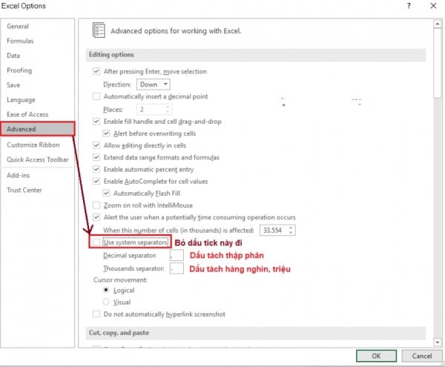The height and width of the screenshot is (367, 445).
Task: Close the Excel Options dialog
Action: tap(433, 6)
